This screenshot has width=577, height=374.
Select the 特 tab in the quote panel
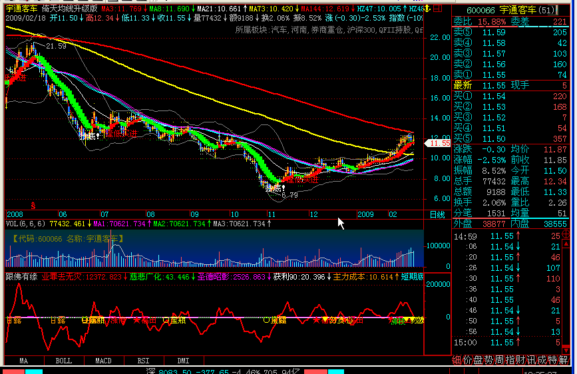pos(552,360)
